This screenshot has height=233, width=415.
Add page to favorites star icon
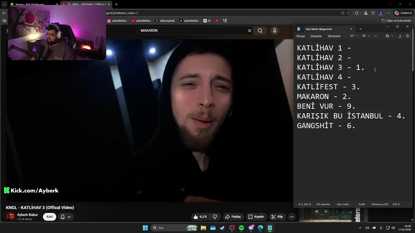[349, 13]
